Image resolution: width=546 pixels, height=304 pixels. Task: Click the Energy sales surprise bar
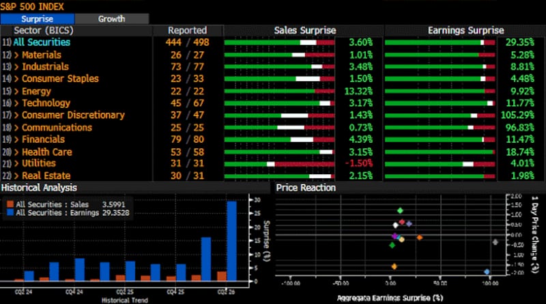pyautogui.click(x=279, y=92)
